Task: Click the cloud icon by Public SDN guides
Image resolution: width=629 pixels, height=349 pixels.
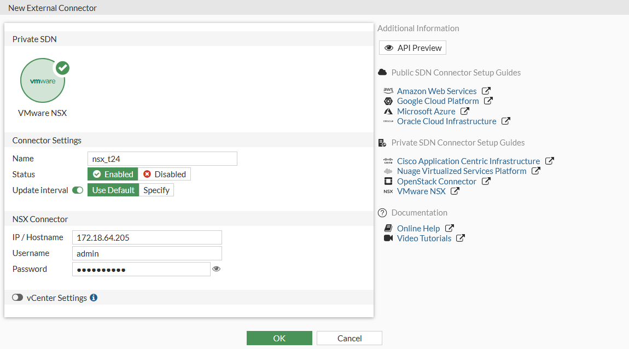Action: (383, 72)
